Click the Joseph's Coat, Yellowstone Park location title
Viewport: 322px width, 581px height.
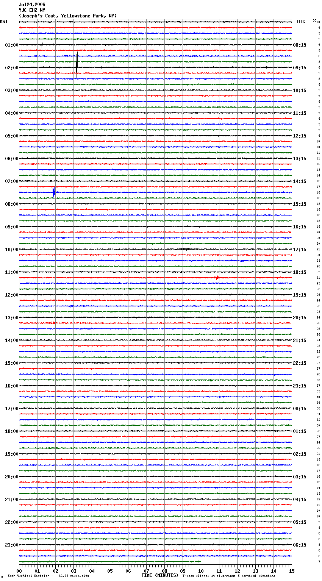point(68,16)
